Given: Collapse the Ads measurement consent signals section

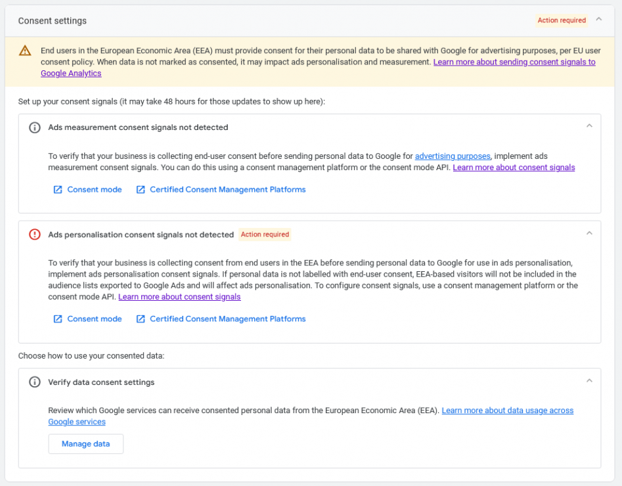Looking at the screenshot, I should [589, 126].
